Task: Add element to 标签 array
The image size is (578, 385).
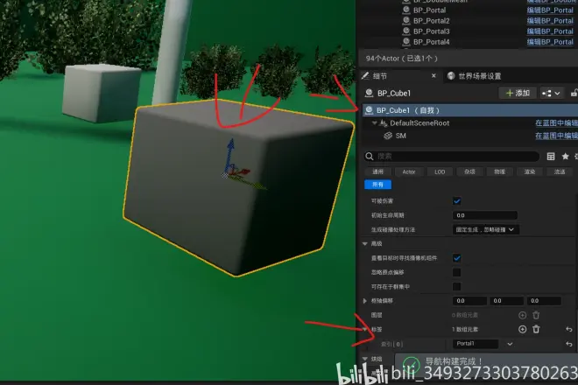Action: tap(522, 329)
